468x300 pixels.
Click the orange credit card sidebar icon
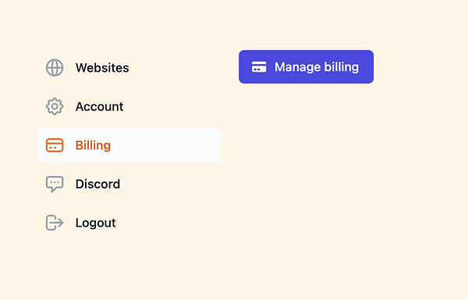point(55,145)
